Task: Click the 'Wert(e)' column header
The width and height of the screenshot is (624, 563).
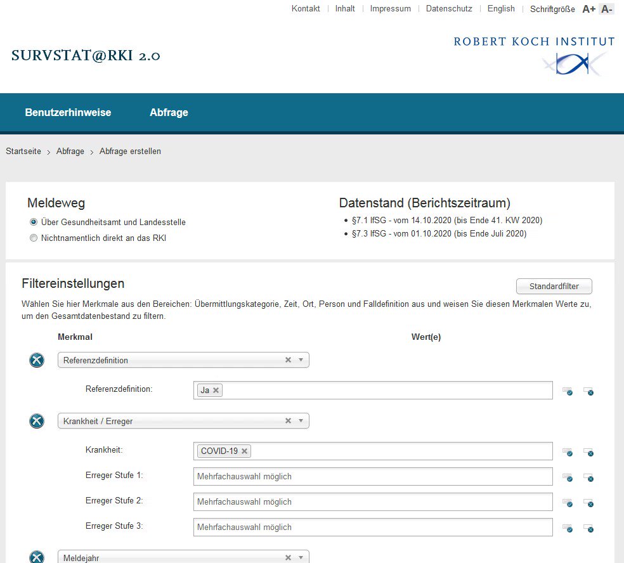Action: click(426, 337)
